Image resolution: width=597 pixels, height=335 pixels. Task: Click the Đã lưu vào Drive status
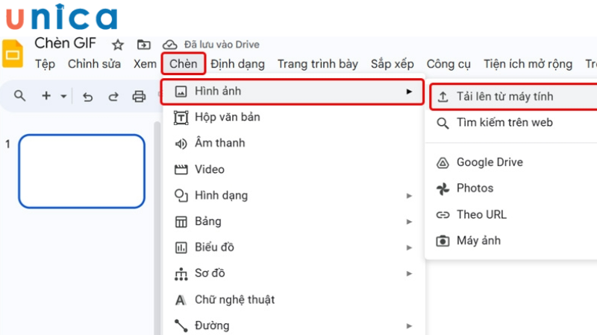222,45
